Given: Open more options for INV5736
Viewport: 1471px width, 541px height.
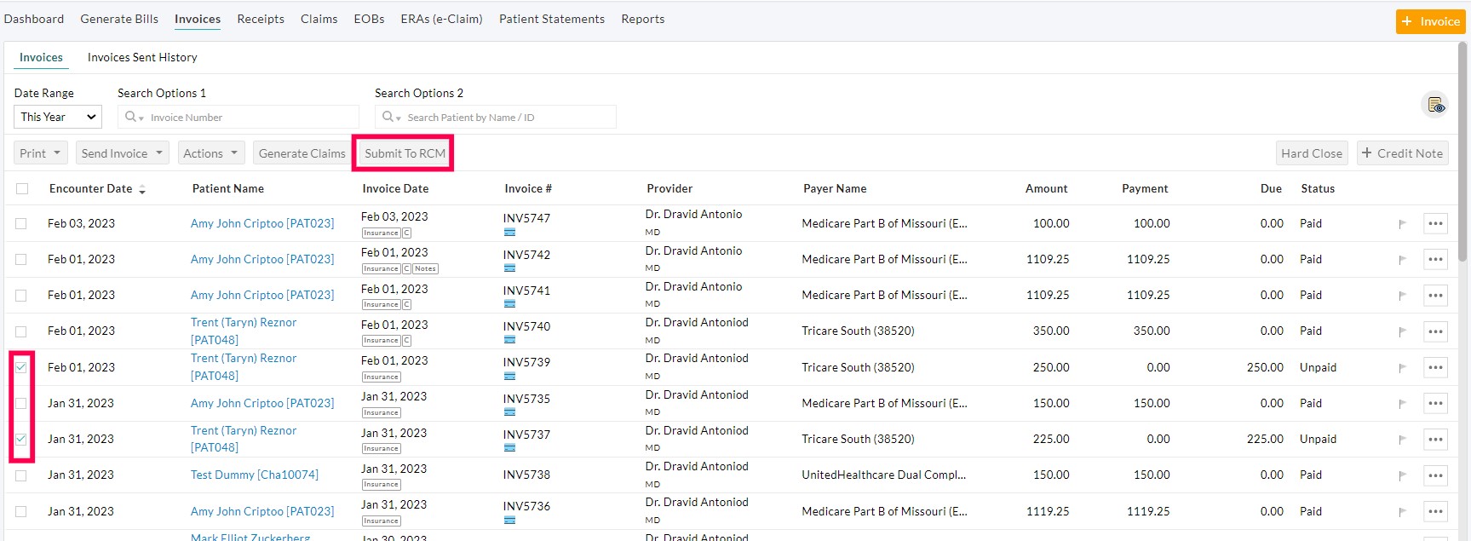Looking at the screenshot, I should tap(1435, 512).
